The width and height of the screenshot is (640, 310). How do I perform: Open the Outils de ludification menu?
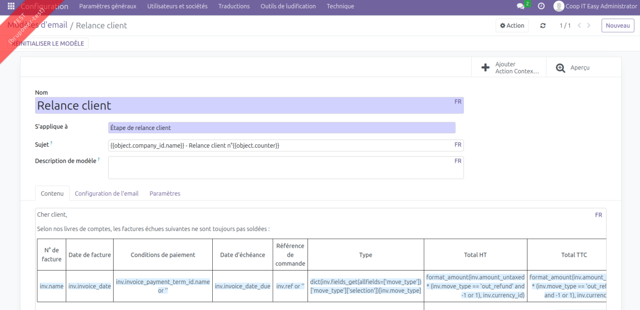(288, 6)
